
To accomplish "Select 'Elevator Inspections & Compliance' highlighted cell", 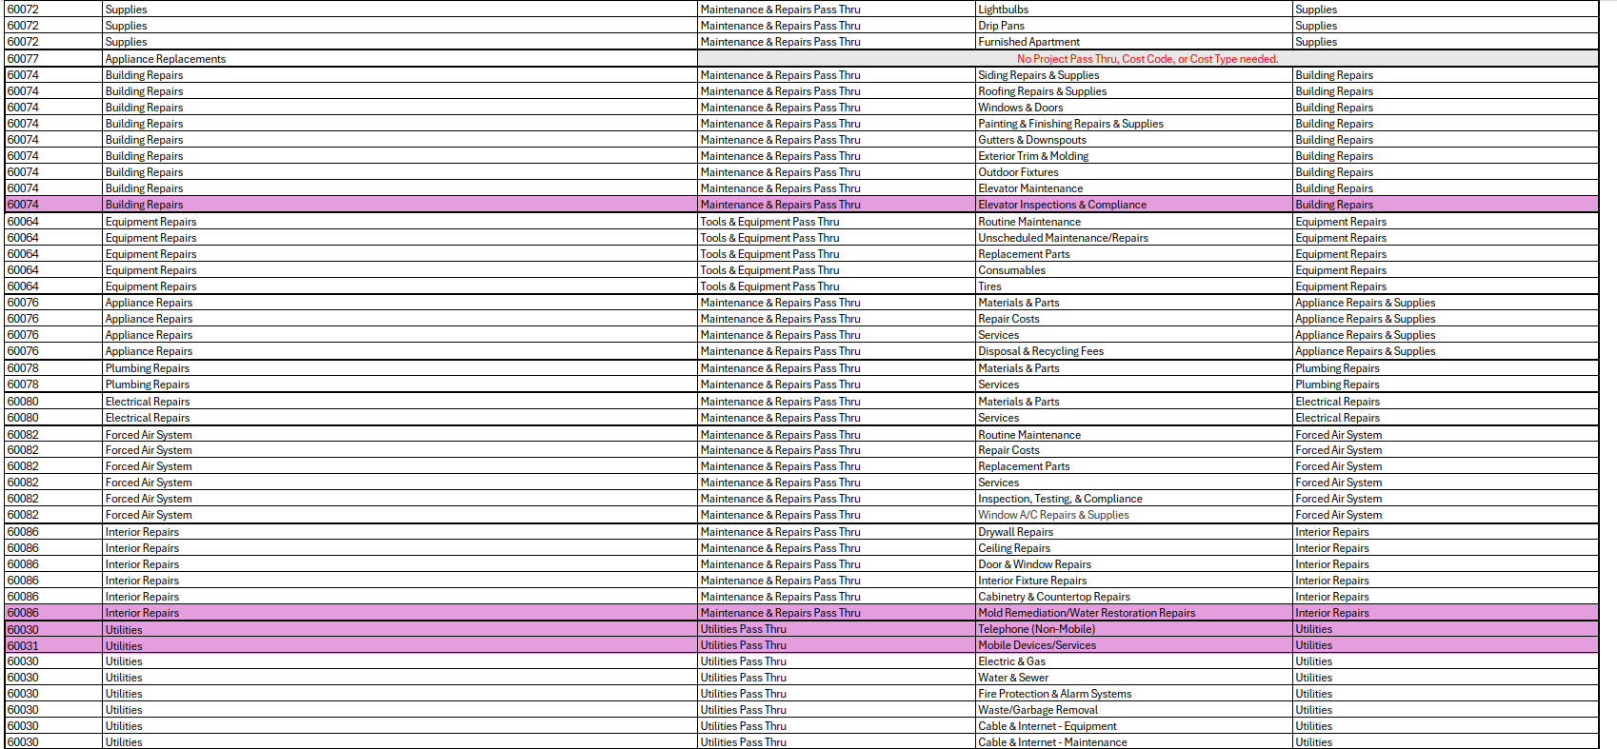I will (x=1133, y=205).
